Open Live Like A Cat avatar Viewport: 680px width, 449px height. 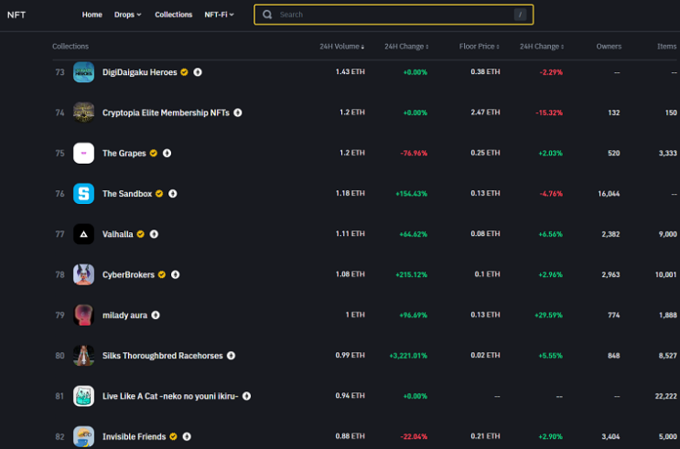(x=83, y=396)
